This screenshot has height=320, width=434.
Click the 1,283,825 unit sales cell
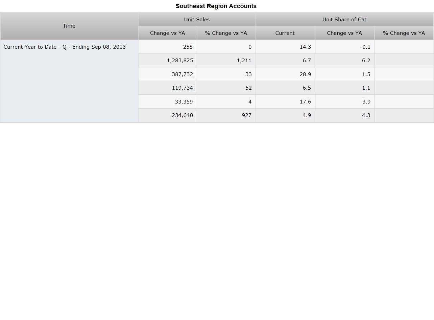tap(168, 61)
